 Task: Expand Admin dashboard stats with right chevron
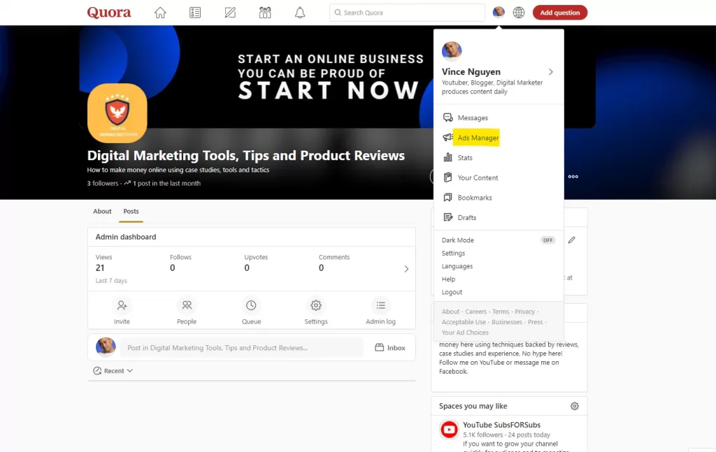tap(406, 269)
